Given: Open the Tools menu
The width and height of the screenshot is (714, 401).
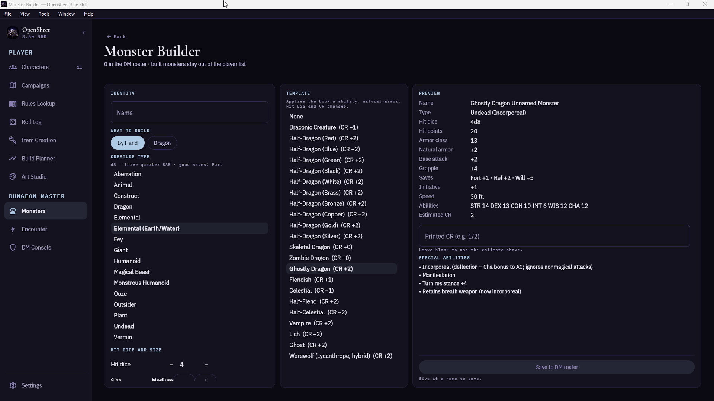Looking at the screenshot, I should coord(44,14).
